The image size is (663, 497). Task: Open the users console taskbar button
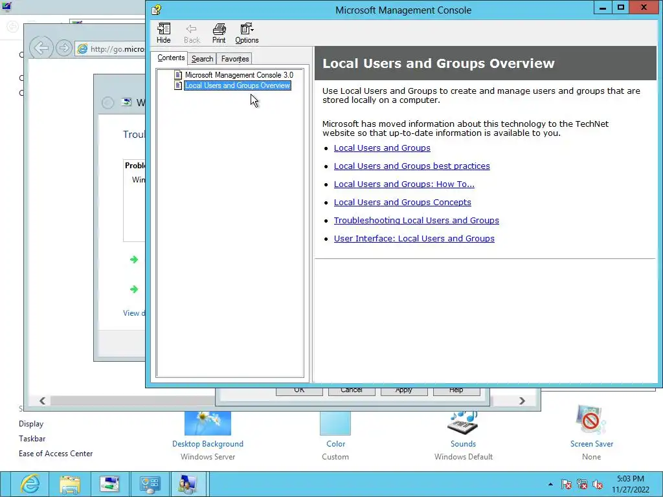188,484
